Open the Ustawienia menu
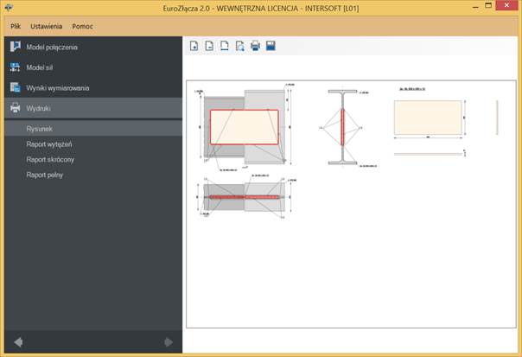 [47, 26]
